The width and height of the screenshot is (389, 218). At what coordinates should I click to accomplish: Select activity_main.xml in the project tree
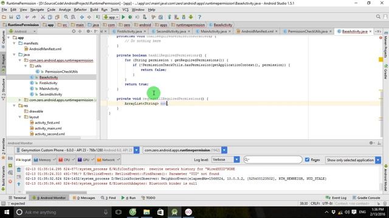click(48, 128)
